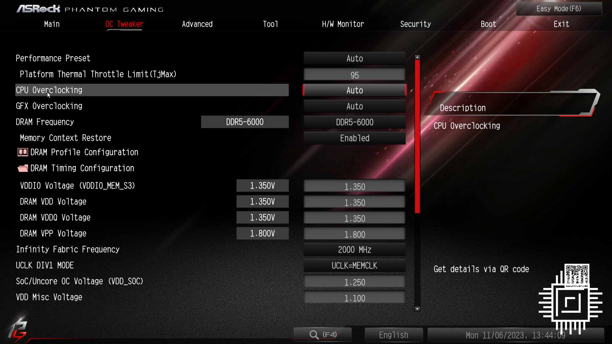Viewport: 612px width, 344px height.
Task: Click H/W Monitor menu tab
Action: coord(343,24)
